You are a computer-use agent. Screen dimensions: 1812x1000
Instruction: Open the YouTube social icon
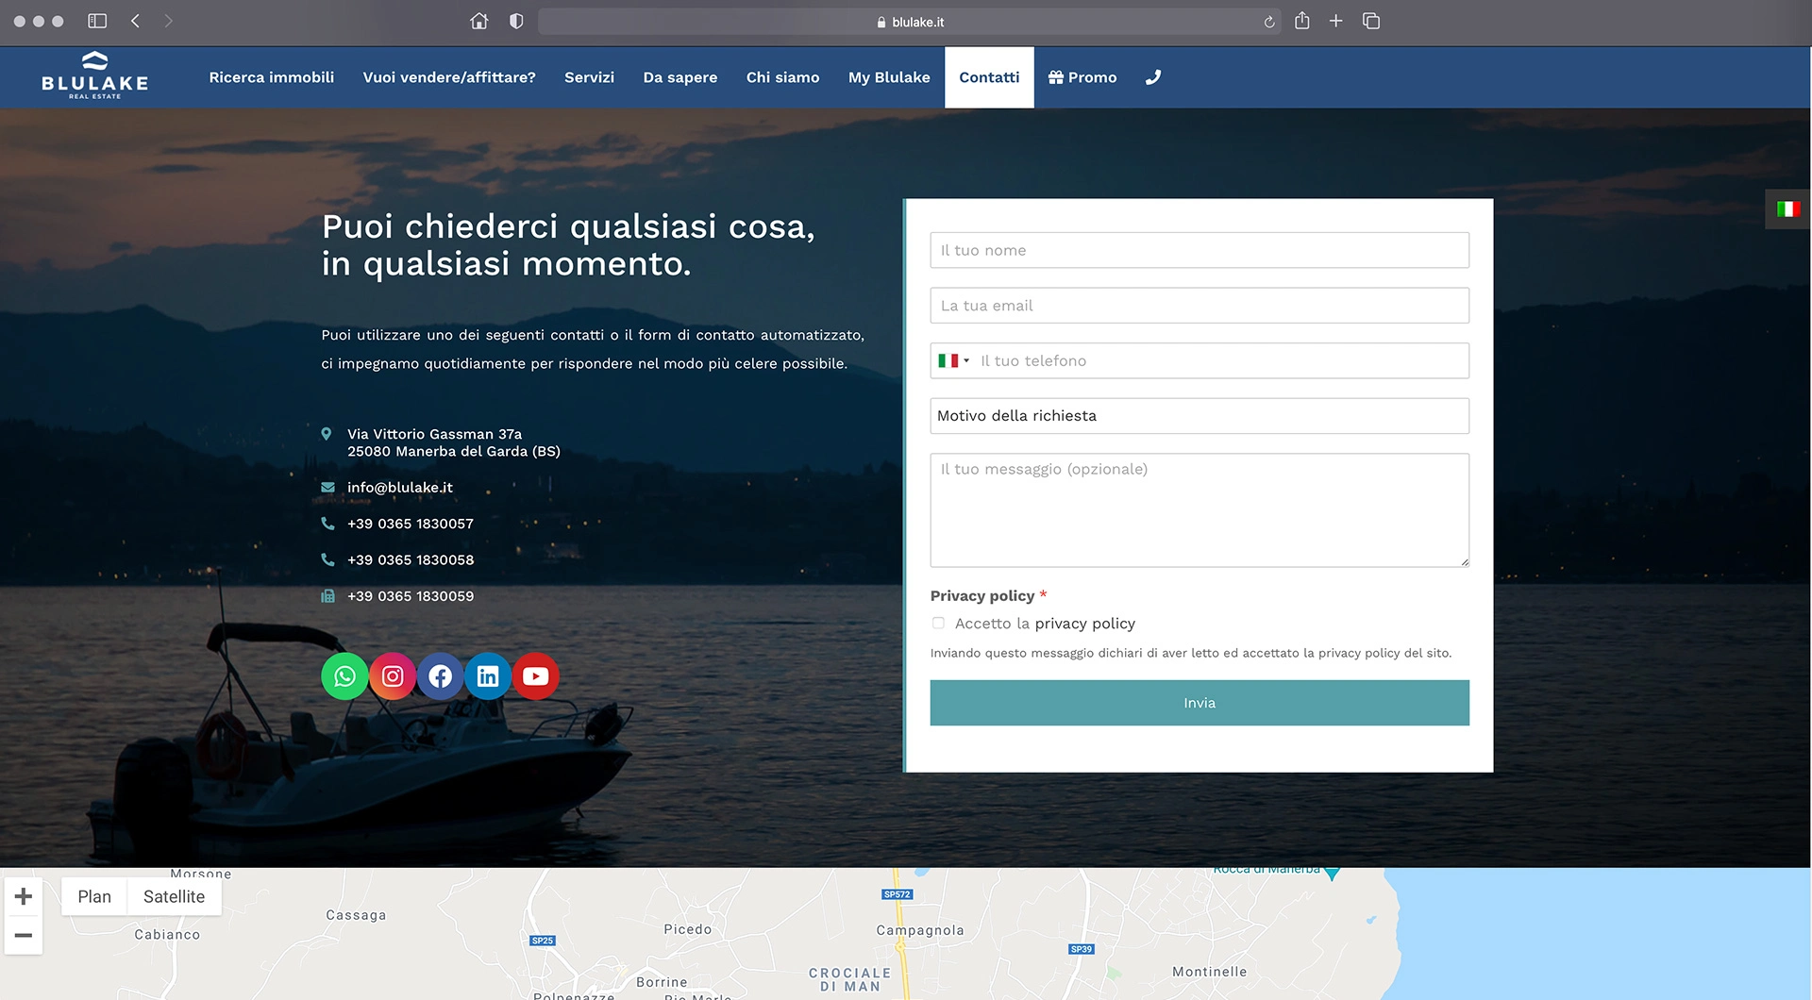click(535, 676)
